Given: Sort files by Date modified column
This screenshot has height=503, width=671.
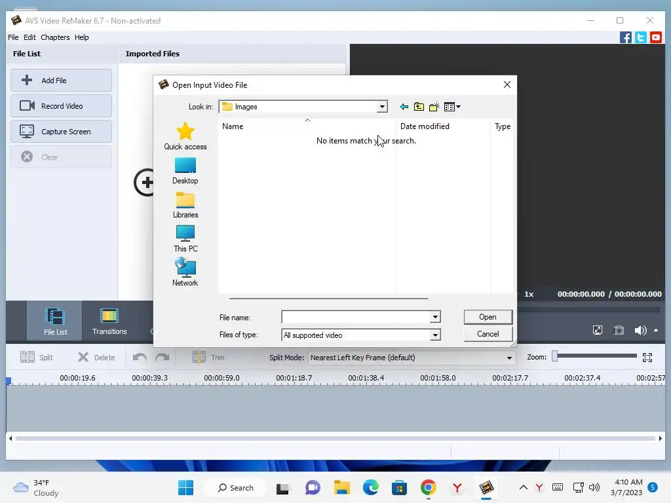Looking at the screenshot, I should pos(443,126).
